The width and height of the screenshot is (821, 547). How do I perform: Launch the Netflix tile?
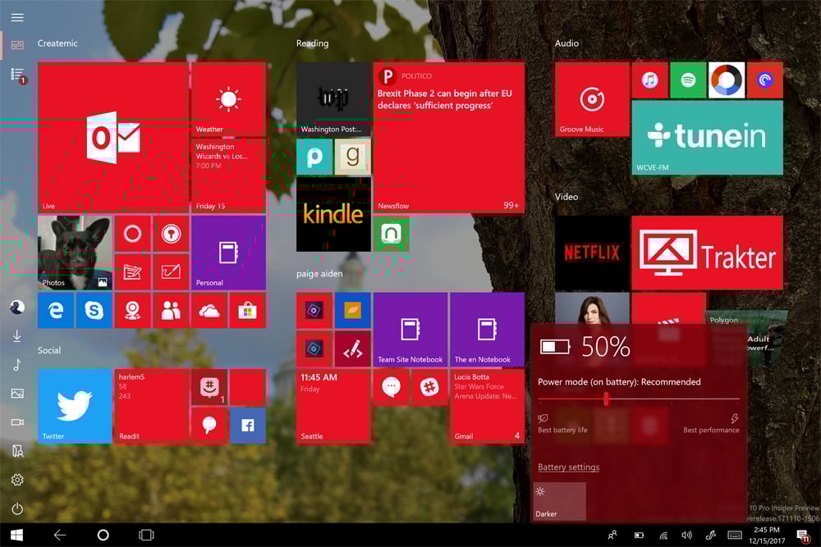click(x=592, y=253)
